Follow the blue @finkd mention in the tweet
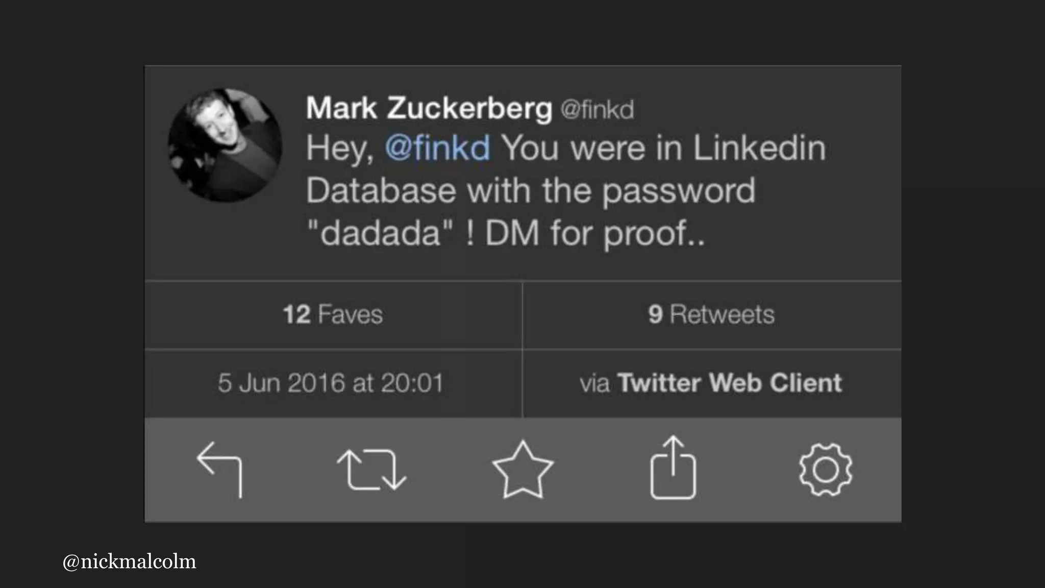The height and width of the screenshot is (588, 1045). pyautogui.click(x=437, y=148)
